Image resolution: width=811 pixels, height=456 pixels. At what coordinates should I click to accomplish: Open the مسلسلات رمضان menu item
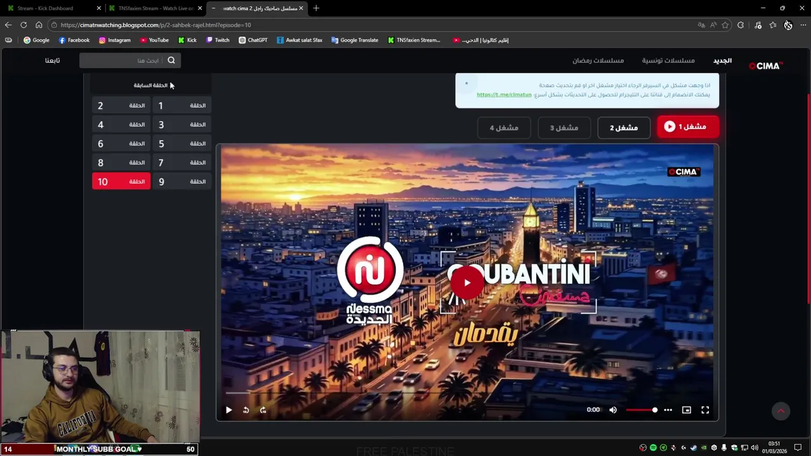coord(598,60)
